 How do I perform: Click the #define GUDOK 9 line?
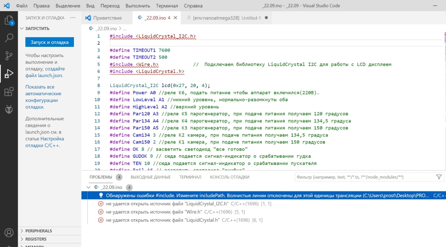click(x=210, y=156)
